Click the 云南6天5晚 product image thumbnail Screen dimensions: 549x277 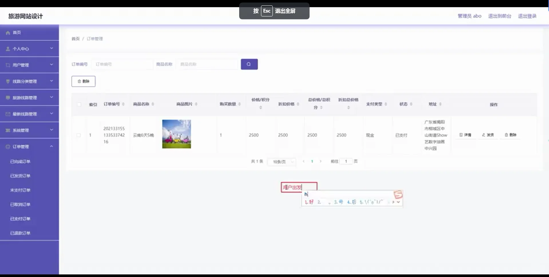tap(176, 134)
